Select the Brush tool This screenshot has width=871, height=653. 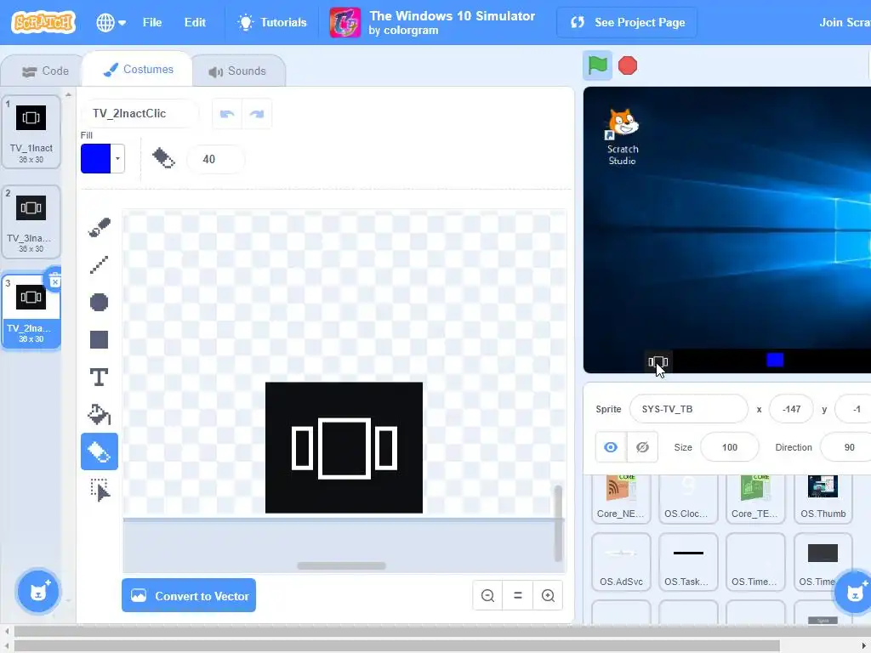point(100,228)
